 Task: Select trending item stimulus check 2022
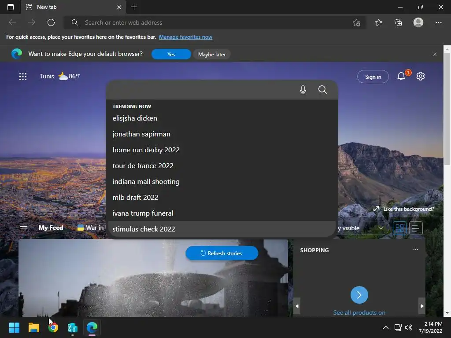[222, 229]
